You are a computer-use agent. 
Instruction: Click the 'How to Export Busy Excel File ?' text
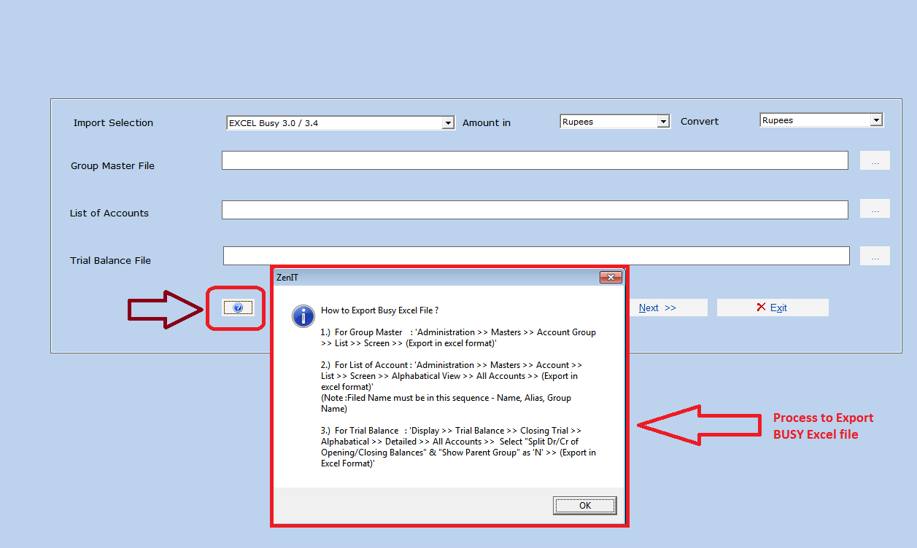(x=379, y=310)
